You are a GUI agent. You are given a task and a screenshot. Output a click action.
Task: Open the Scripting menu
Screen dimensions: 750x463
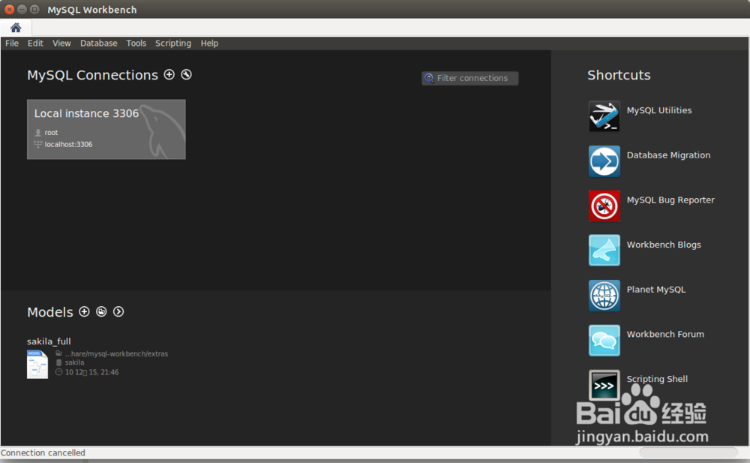coord(172,43)
